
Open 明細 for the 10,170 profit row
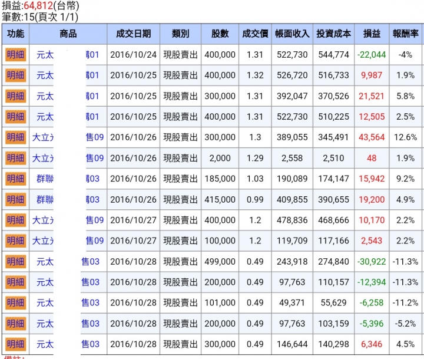15,220
